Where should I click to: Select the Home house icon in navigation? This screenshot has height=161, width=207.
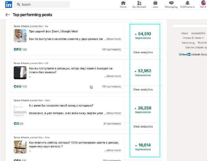123,3
